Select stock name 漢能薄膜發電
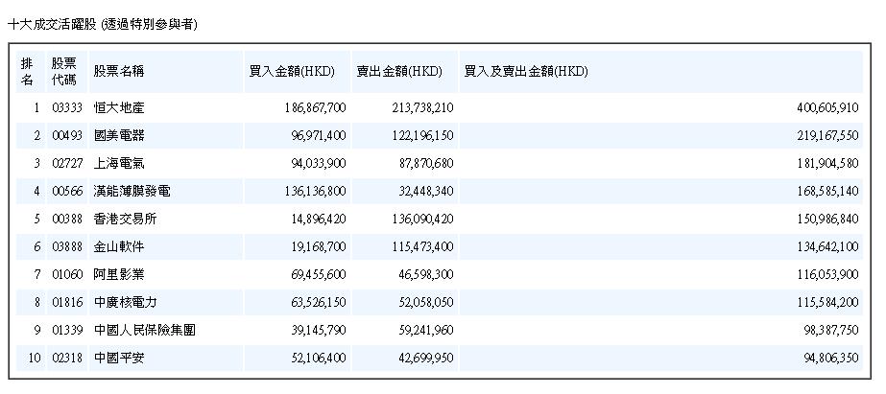This screenshot has height=394, width=886. (132, 191)
